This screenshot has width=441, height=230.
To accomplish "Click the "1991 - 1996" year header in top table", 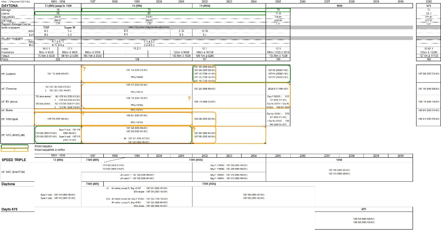I will coord(58,2).
